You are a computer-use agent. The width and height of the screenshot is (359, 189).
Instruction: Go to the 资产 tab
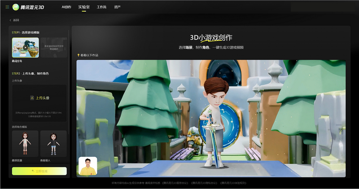(x=117, y=7)
